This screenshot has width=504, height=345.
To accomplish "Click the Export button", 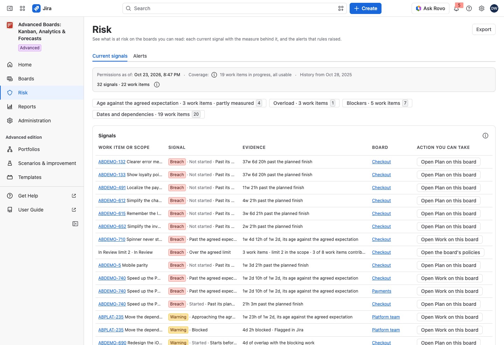I will 484,29.
